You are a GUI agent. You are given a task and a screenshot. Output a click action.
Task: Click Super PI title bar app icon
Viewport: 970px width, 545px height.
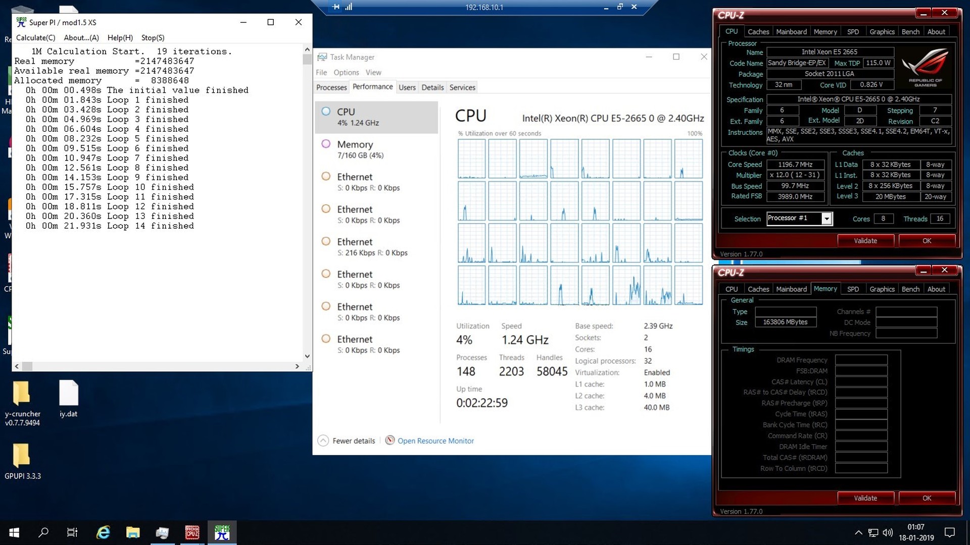click(21, 22)
